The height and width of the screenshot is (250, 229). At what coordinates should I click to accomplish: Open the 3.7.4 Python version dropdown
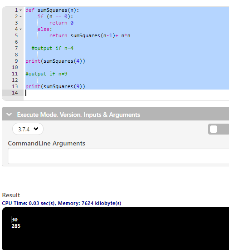pos(28,129)
